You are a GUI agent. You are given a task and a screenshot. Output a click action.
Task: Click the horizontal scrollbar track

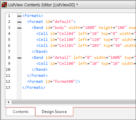click(x=74, y=102)
